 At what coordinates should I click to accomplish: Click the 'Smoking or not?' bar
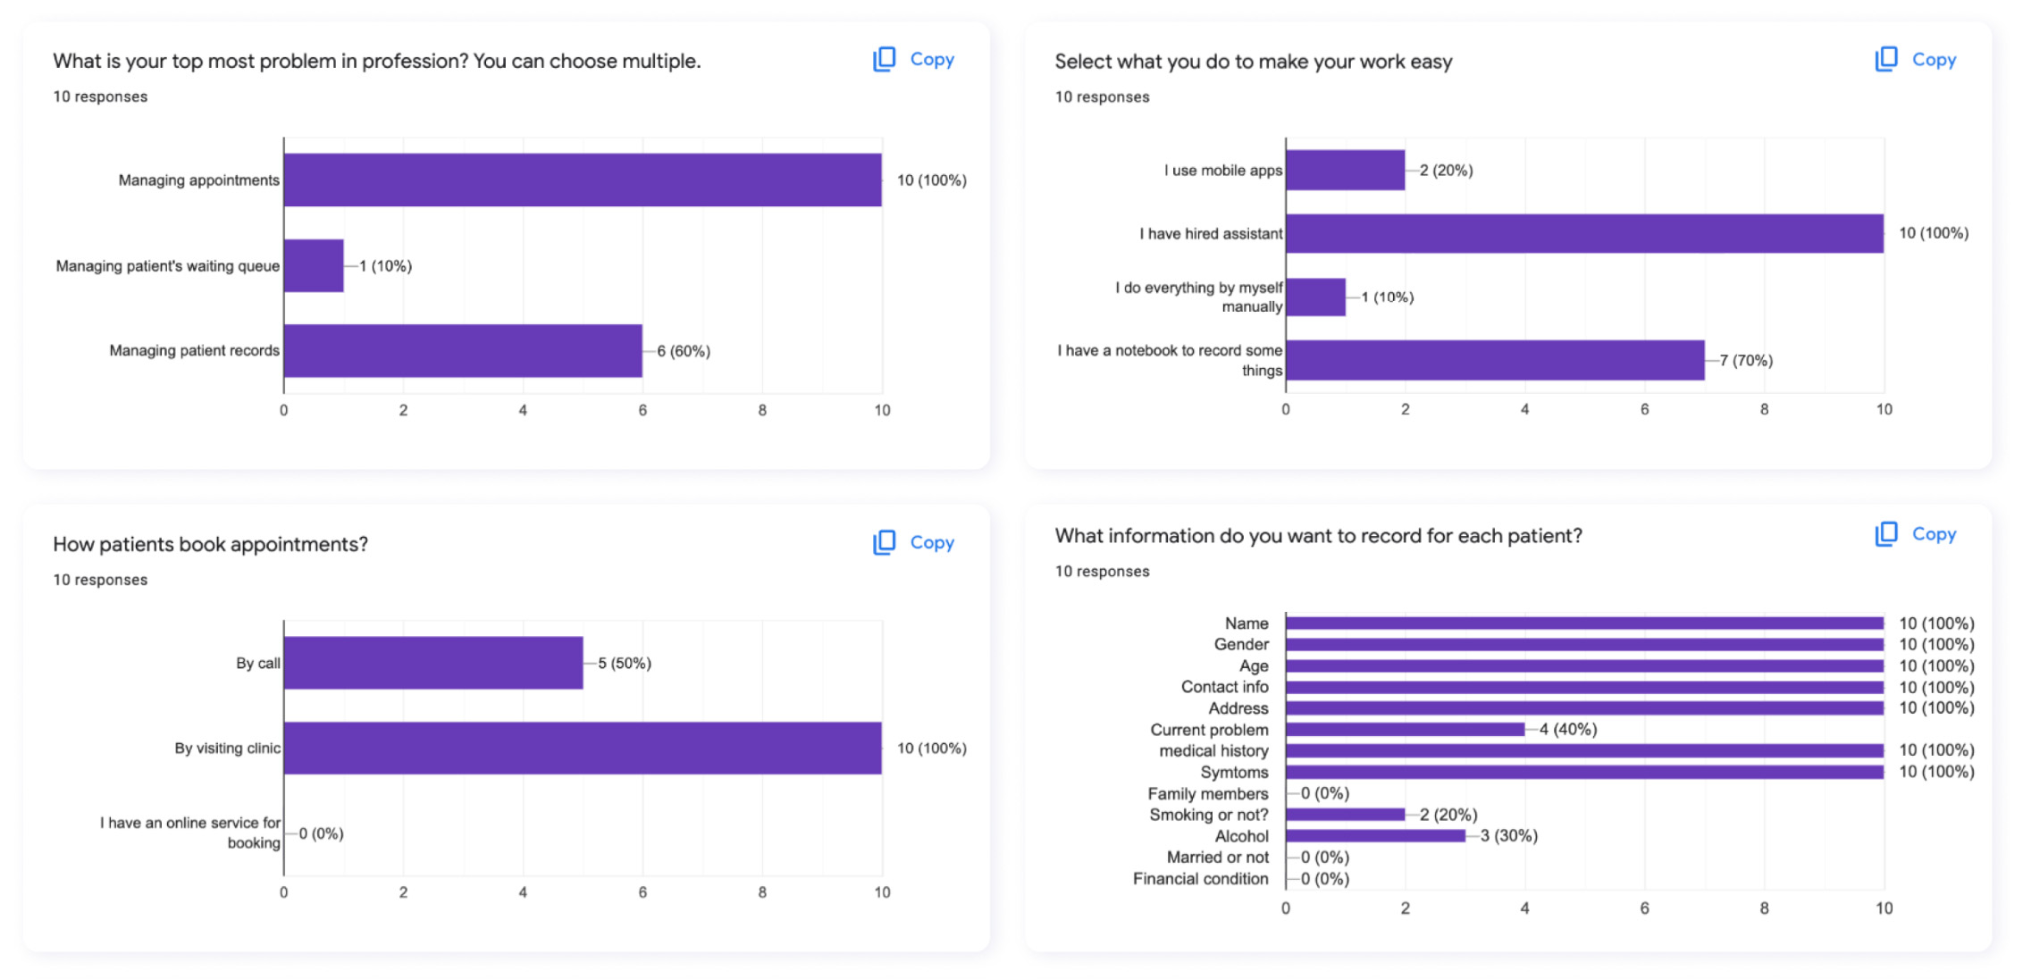coord(1345,815)
